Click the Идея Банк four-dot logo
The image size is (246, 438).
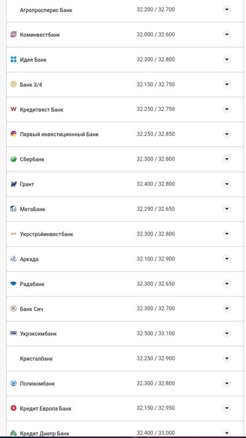(x=13, y=60)
